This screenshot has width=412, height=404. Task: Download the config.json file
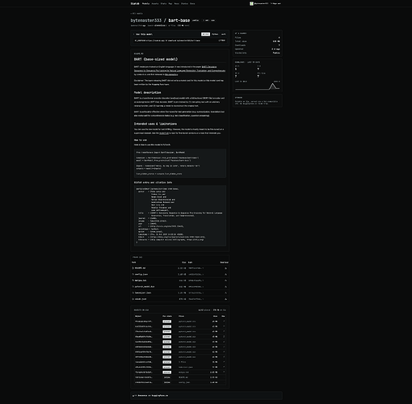[x=225, y=275]
